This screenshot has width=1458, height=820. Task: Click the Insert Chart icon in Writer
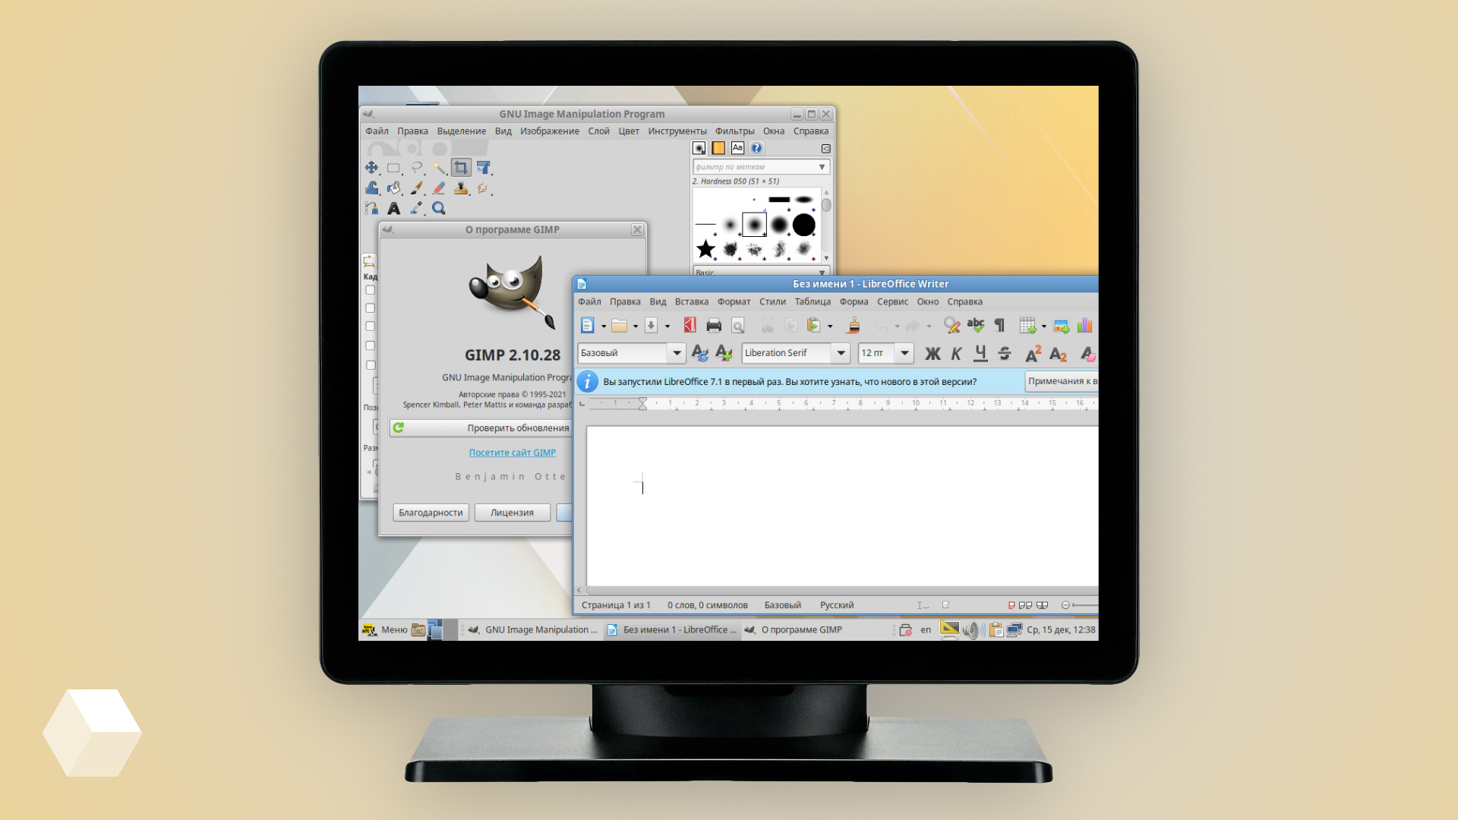[1084, 326]
